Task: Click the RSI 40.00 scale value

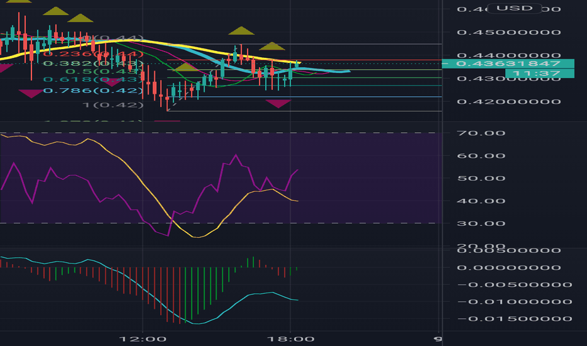Action: click(x=481, y=201)
